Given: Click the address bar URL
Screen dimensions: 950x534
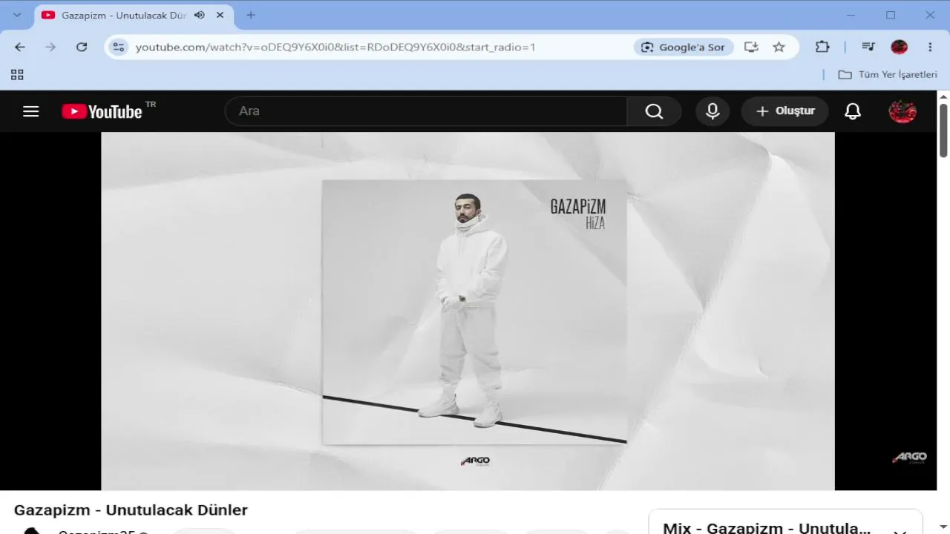Looking at the screenshot, I should (x=335, y=47).
